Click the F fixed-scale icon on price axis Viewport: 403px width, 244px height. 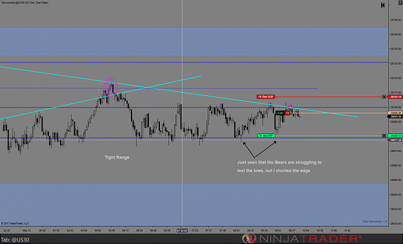(400, 3)
